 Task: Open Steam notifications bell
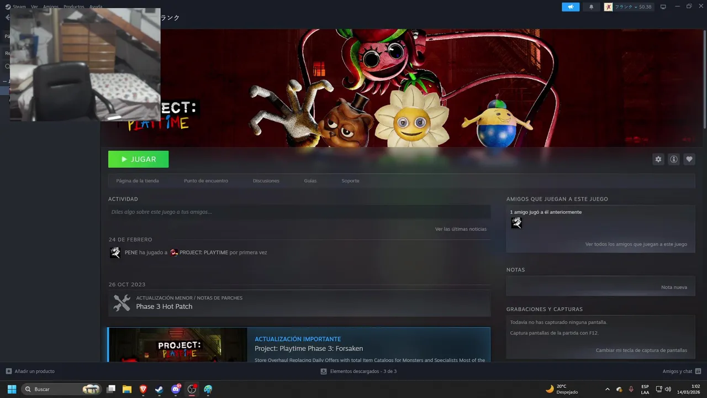(592, 7)
